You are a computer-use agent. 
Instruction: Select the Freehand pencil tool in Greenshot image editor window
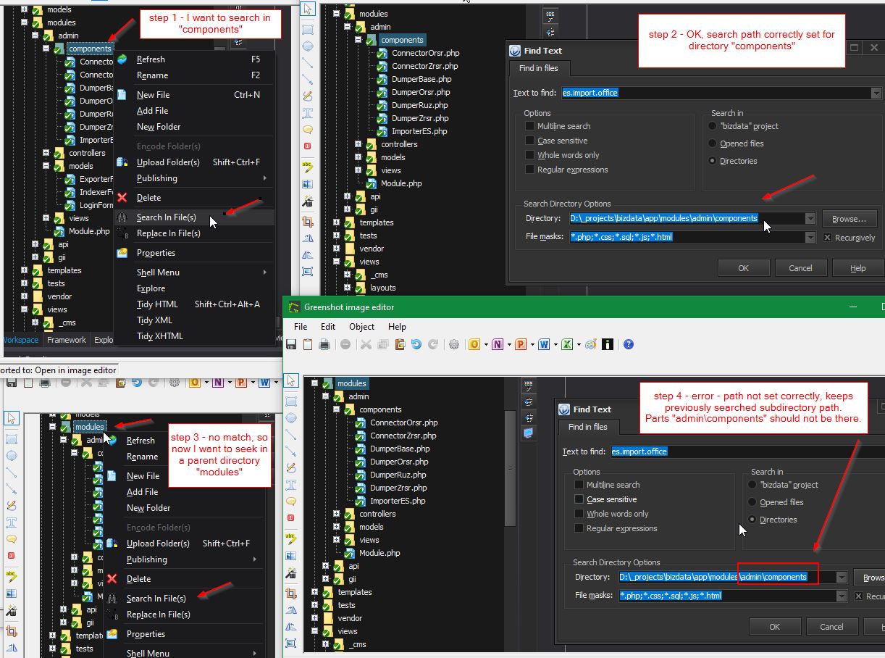[291, 468]
